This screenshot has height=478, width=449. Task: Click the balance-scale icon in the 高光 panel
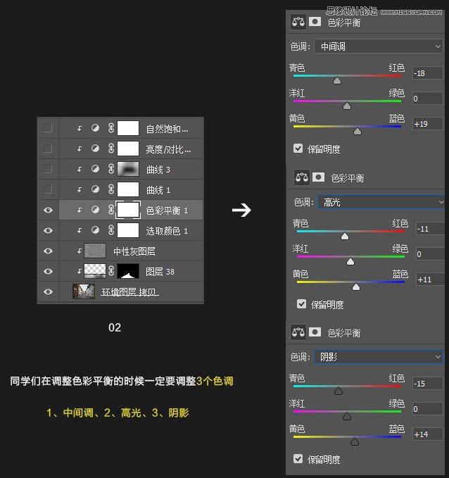pyautogui.click(x=302, y=177)
